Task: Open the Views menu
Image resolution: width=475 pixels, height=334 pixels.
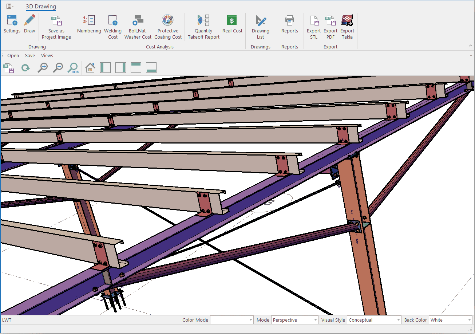Action: tap(47, 56)
